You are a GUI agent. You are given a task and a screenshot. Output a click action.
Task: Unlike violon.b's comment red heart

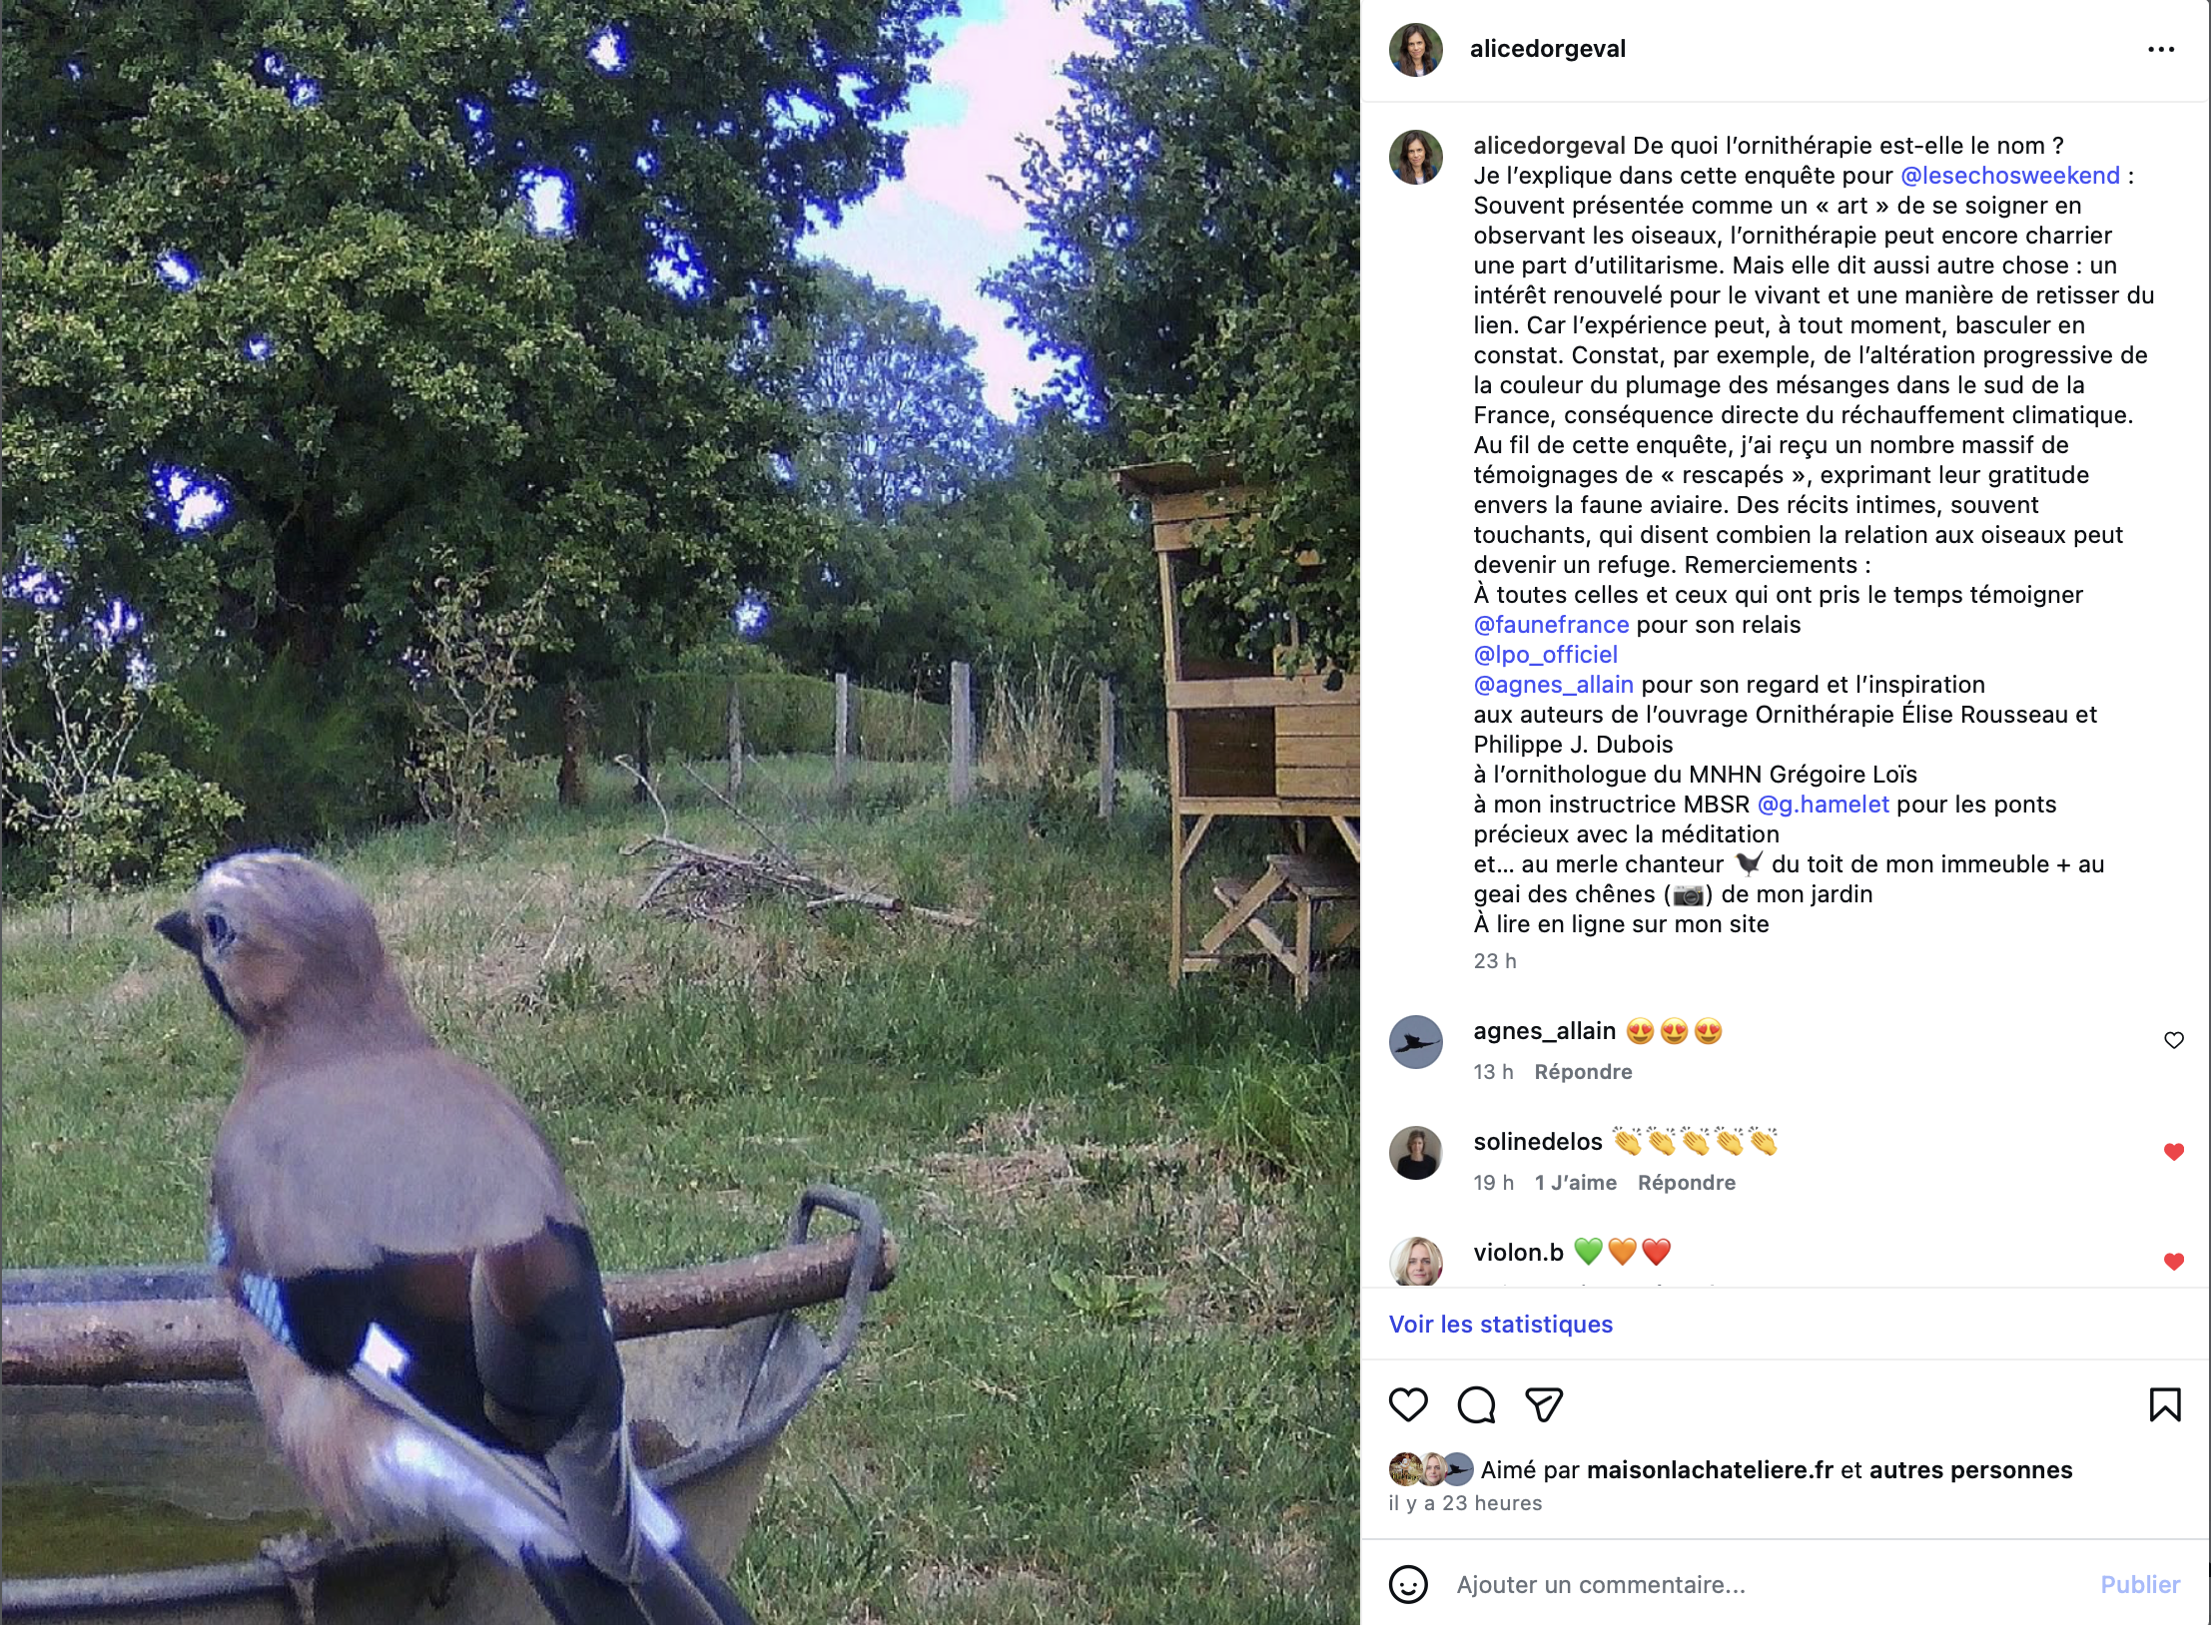[2174, 1262]
